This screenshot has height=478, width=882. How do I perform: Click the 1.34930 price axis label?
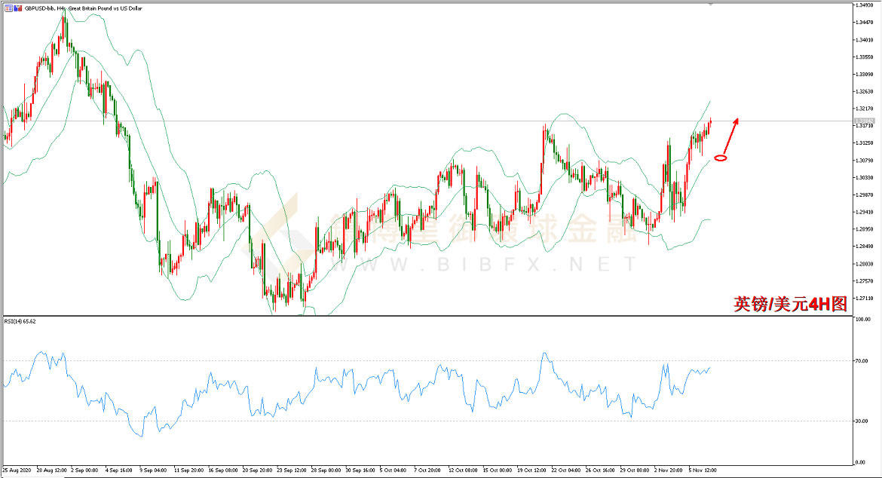(865, 5)
